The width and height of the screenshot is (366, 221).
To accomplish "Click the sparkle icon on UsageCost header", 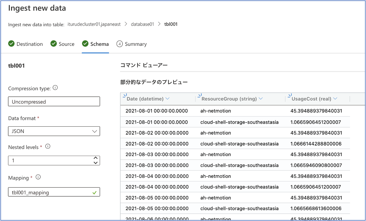I will tap(289, 96).
